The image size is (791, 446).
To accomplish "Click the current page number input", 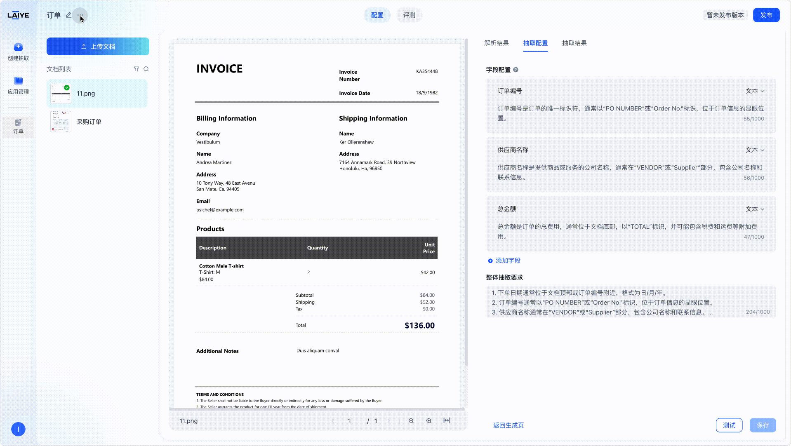I will click(x=349, y=421).
